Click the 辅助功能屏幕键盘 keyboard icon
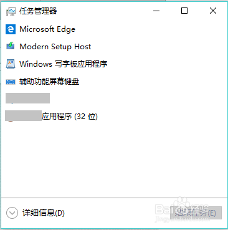Image resolution: width=228 pixels, height=230 pixels. pos(11,82)
